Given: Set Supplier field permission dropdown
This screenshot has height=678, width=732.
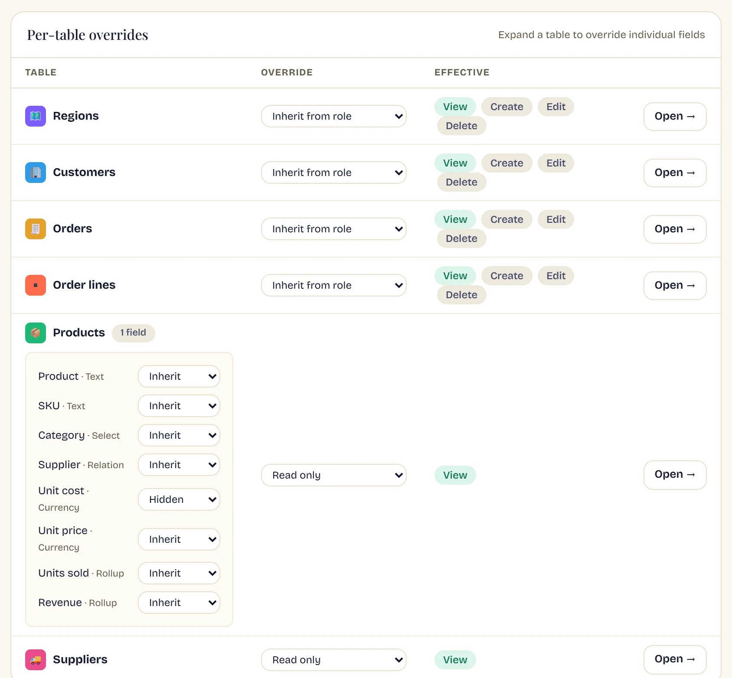Looking at the screenshot, I should click(x=179, y=465).
